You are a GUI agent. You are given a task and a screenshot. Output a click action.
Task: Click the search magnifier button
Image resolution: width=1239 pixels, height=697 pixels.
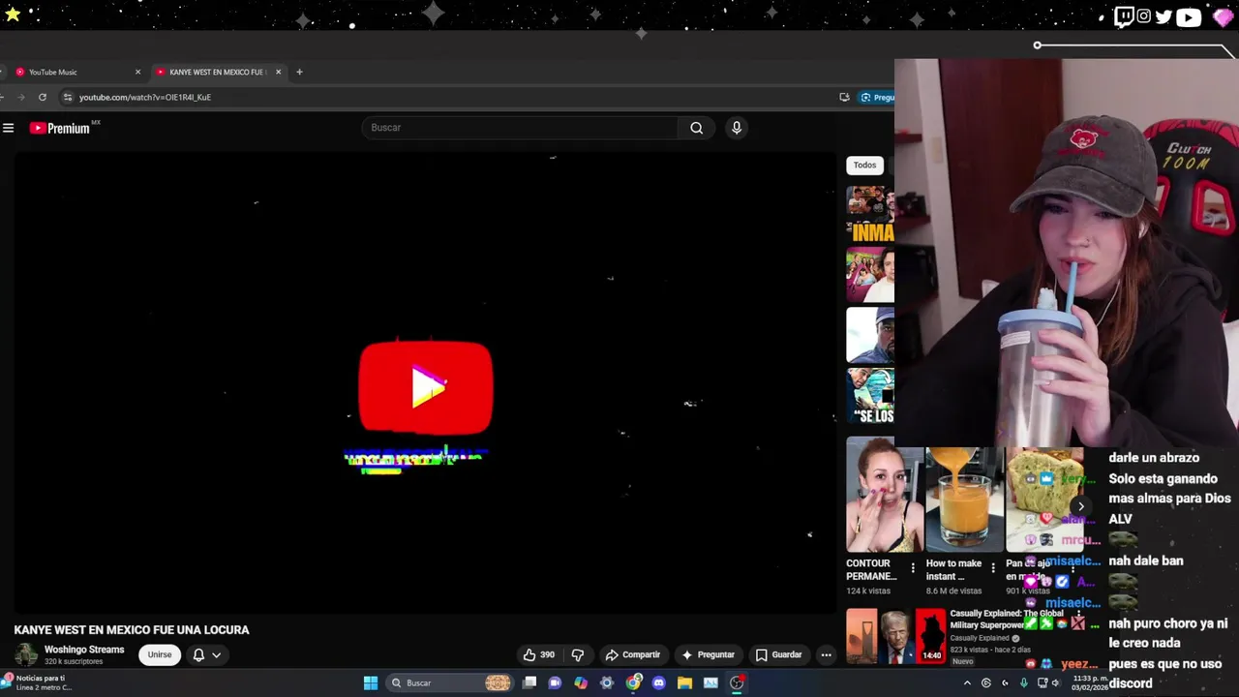click(x=696, y=128)
